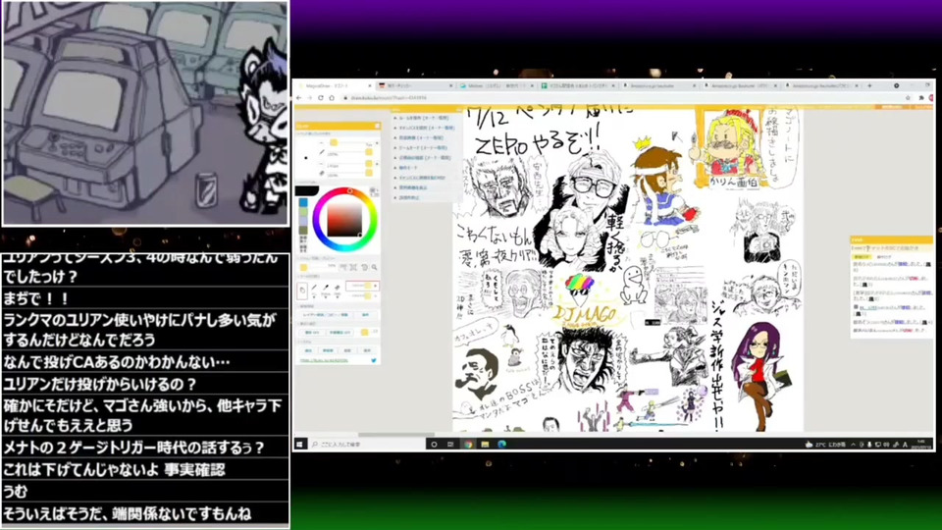Screen dimensions: 942x530
Task: Expand the eraser tool dropdown arrow beneath it
Action: [x=338, y=296]
